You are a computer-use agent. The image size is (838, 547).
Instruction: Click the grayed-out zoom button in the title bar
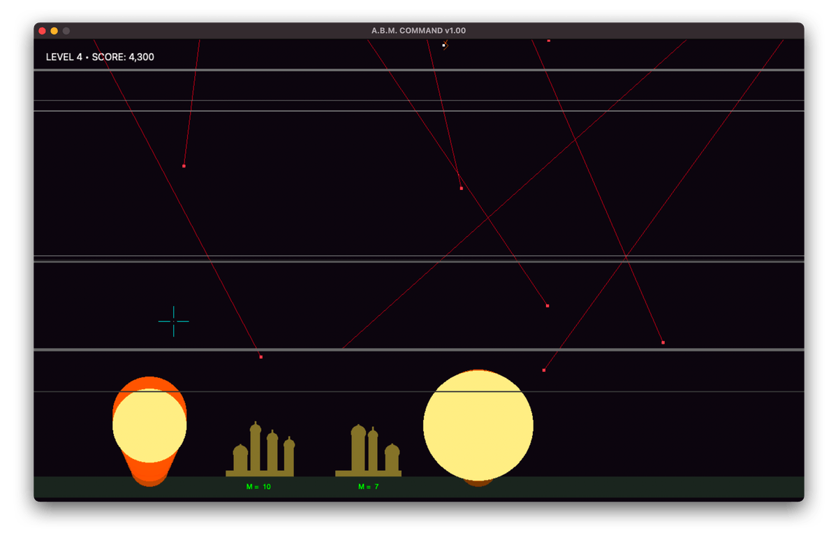click(66, 31)
